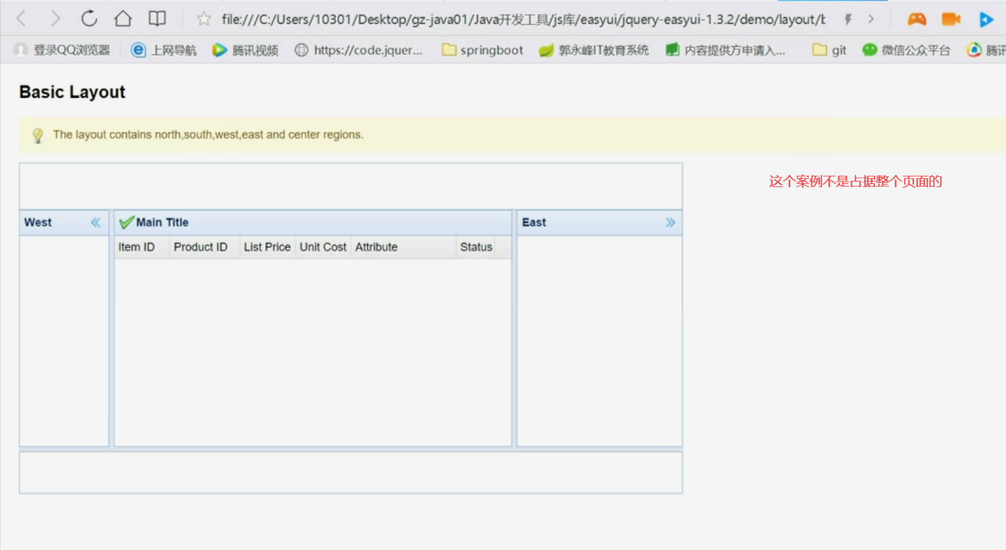1006x550 pixels.
Task: Open the springboot bookmarks folder
Action: point(482,50)
